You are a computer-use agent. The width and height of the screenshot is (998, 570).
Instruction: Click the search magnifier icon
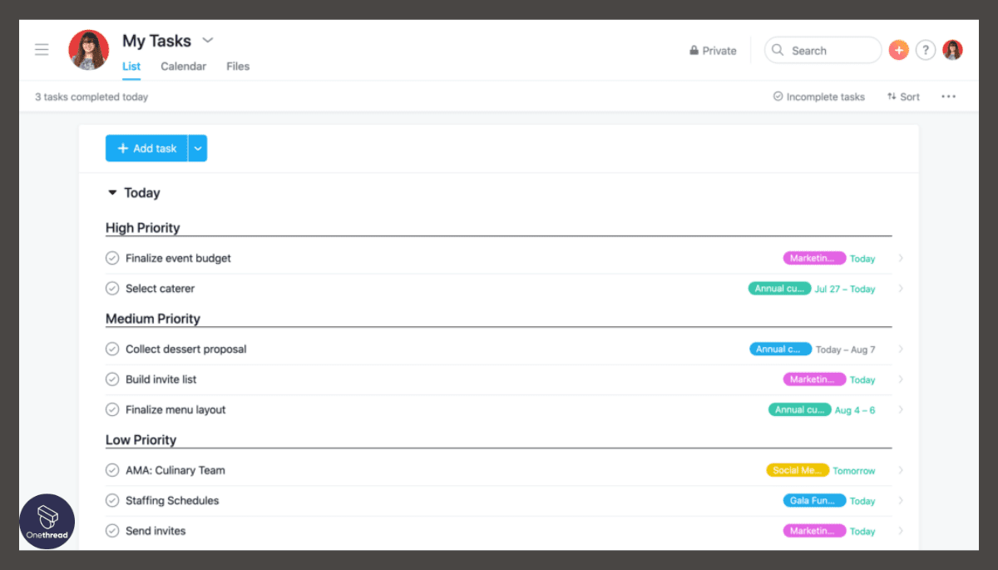[x=778, y=50]
